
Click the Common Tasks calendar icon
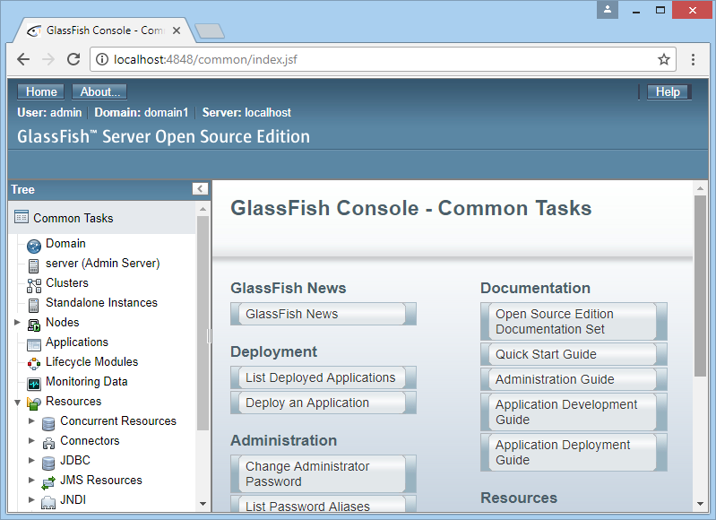coord(21,217)
